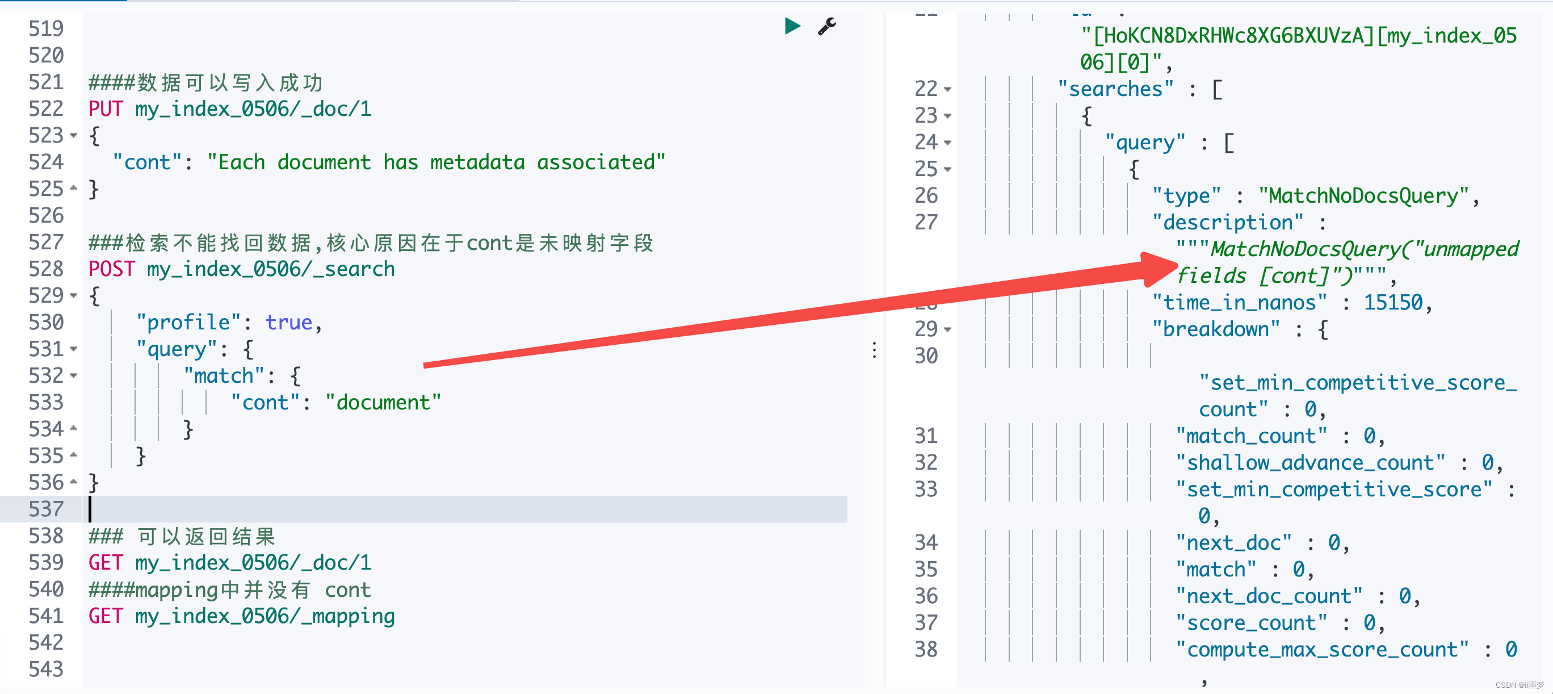
Task: Run the request with the green play icon
Action: click(x=792, y=26)
